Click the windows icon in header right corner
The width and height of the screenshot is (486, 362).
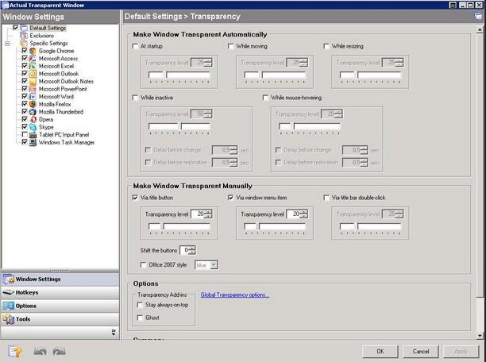click(479, 16)
